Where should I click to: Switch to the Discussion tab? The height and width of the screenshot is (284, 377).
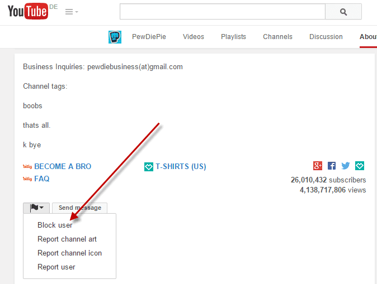click(x=326, y=37)
